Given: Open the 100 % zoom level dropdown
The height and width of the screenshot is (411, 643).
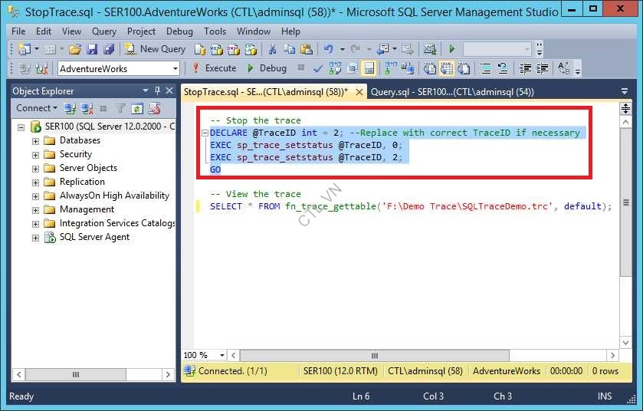Looking at the screenshot, I should click(x=222, y=356).
